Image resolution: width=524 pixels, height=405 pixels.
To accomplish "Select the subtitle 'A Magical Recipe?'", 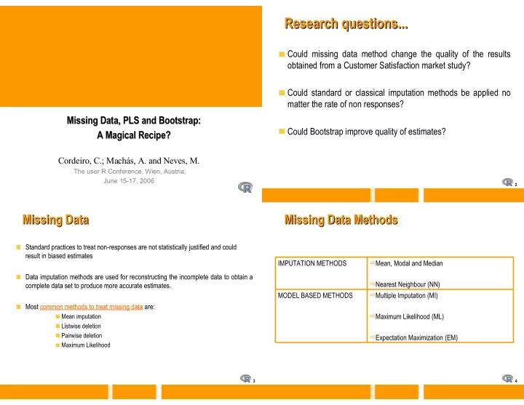I will [134, 135].
